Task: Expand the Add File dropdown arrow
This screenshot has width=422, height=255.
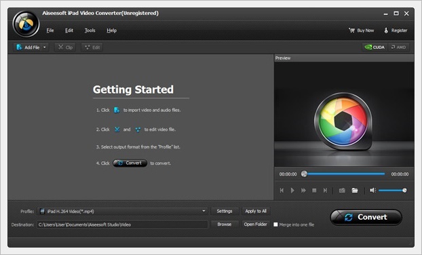Action: pyautogui.click(x=45, y=47)
